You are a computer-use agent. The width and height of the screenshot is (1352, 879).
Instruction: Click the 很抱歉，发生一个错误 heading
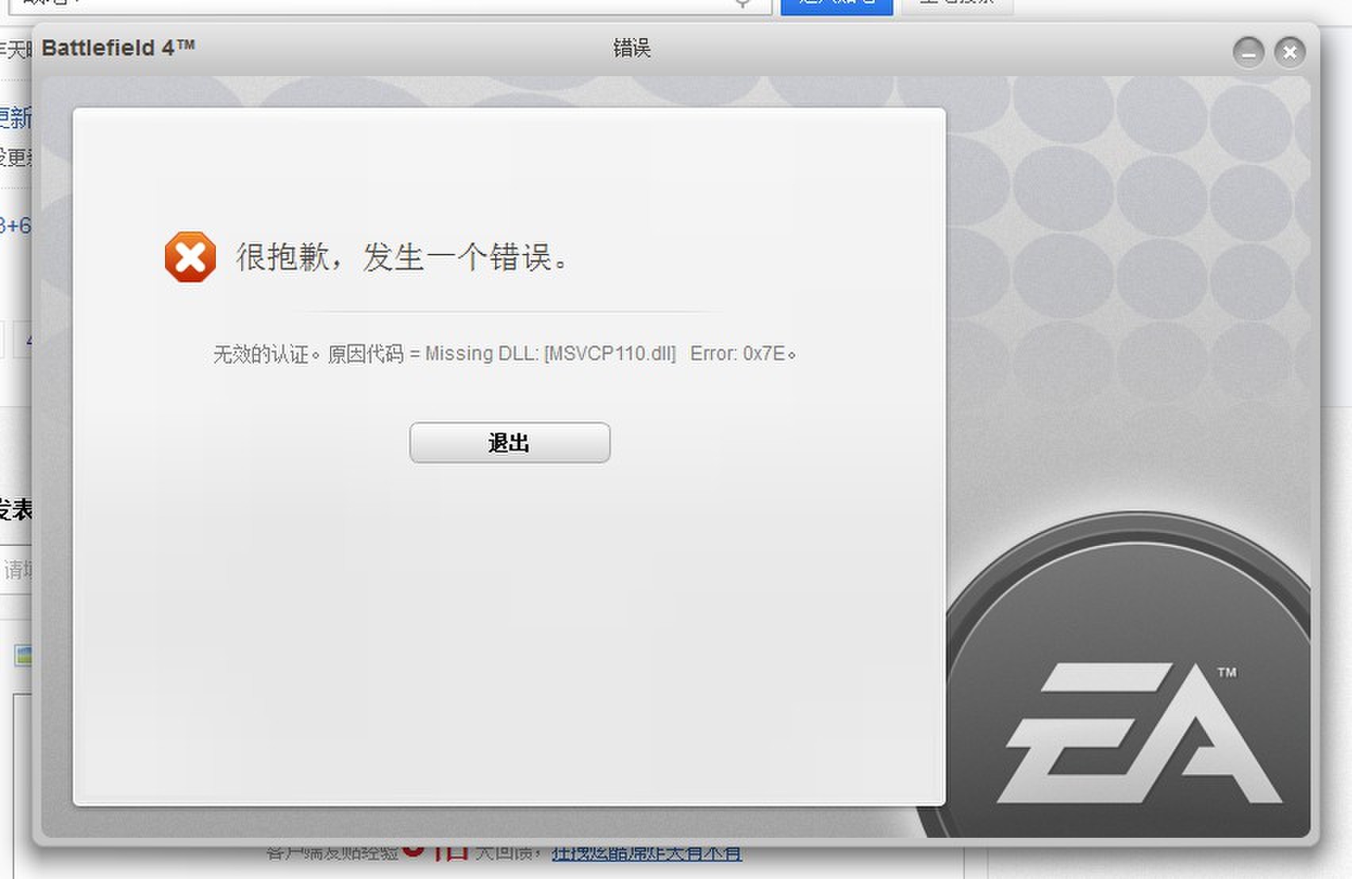point(402,257)
